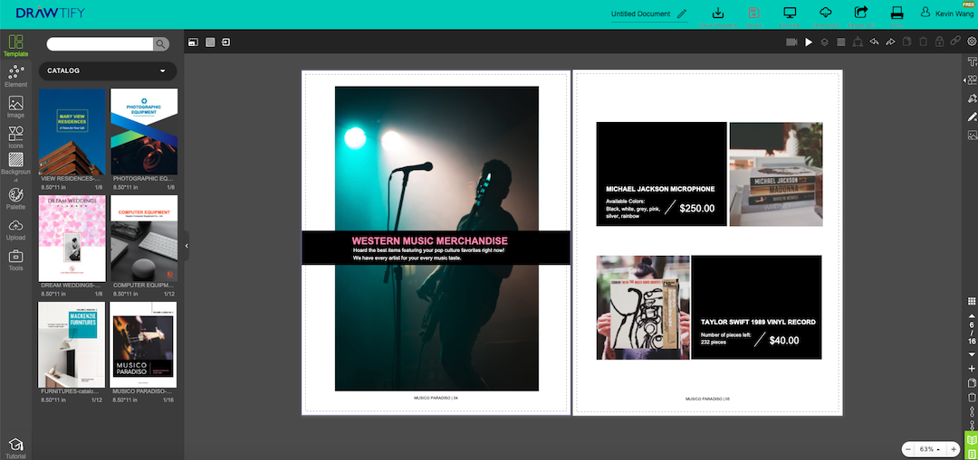Open the Tutorial section
Image resolution: width=978 pixels, height=460 pixels.
pos(15,448)
